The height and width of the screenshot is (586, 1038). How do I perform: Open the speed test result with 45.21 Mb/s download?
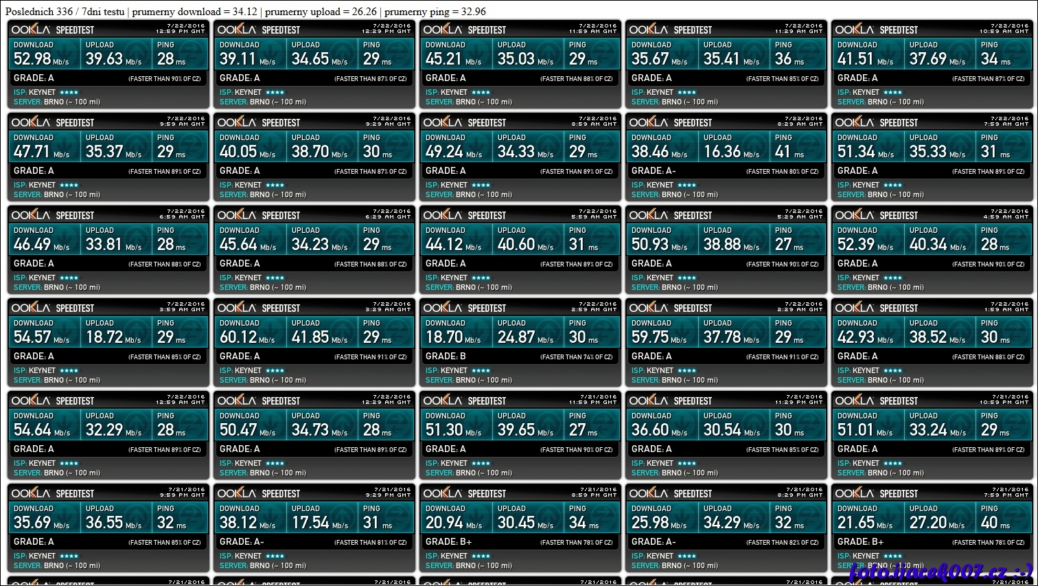point(520,65)
